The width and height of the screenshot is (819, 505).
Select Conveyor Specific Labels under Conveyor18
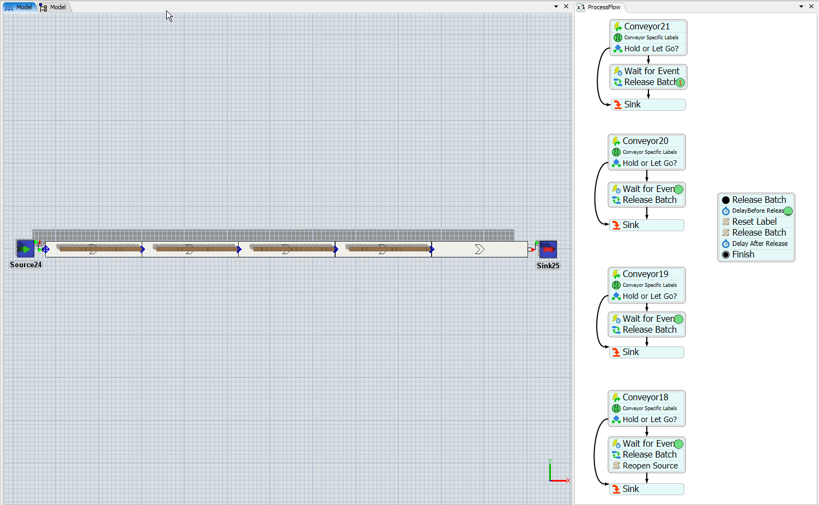pos(650,408)
